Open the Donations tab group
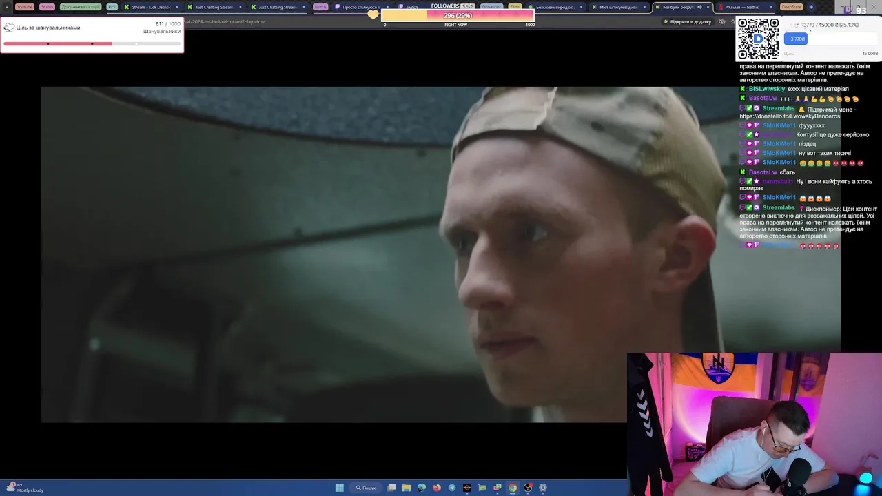 point(491,7)
